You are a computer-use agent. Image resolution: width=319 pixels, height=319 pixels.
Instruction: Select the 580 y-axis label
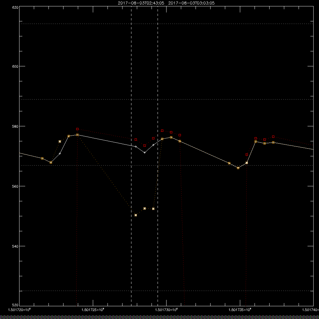15,126
